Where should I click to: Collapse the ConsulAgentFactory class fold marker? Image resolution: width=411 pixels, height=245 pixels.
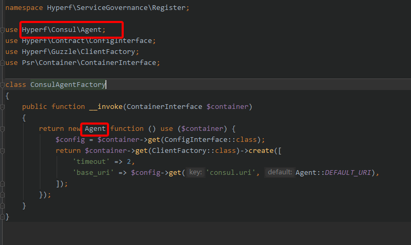pyautogui.click(x=2, y=85)
